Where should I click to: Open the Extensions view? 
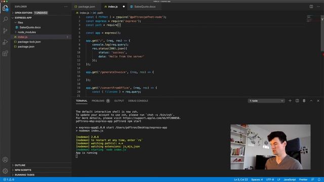pos(5,54)
